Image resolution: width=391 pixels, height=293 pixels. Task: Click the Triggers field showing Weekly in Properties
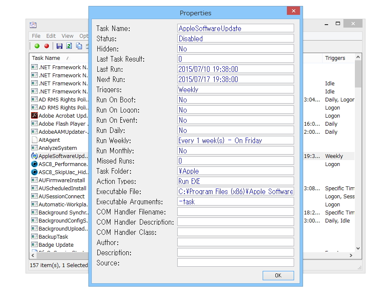[235, 90]
